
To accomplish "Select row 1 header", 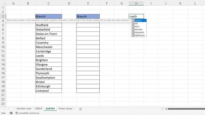I will 3,8.
